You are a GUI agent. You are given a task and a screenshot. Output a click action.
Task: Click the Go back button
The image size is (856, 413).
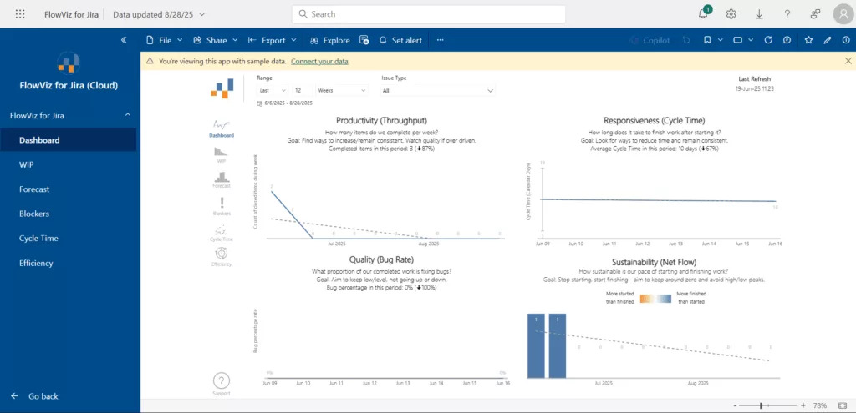[x=34, y=396]
